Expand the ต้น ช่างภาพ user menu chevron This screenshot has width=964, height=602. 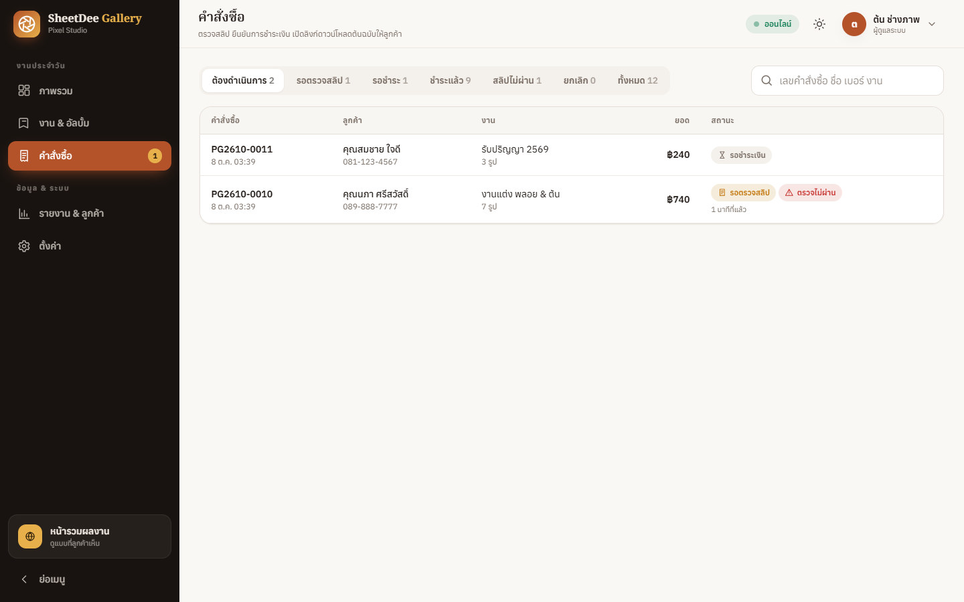pyautogui.click(x=932, y=24)
